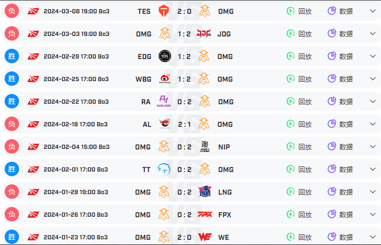The height and width of the screenshot is (245, 381).
Task: Expand the OMG vs JDG match details
Action: tap(373, 33)
